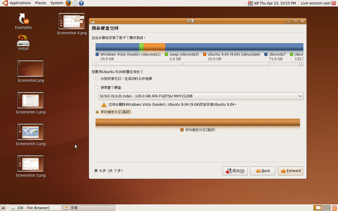The height and width of the screenshot is (211, 338).
Task: Click the Forward button
Action: click(290, 171)
